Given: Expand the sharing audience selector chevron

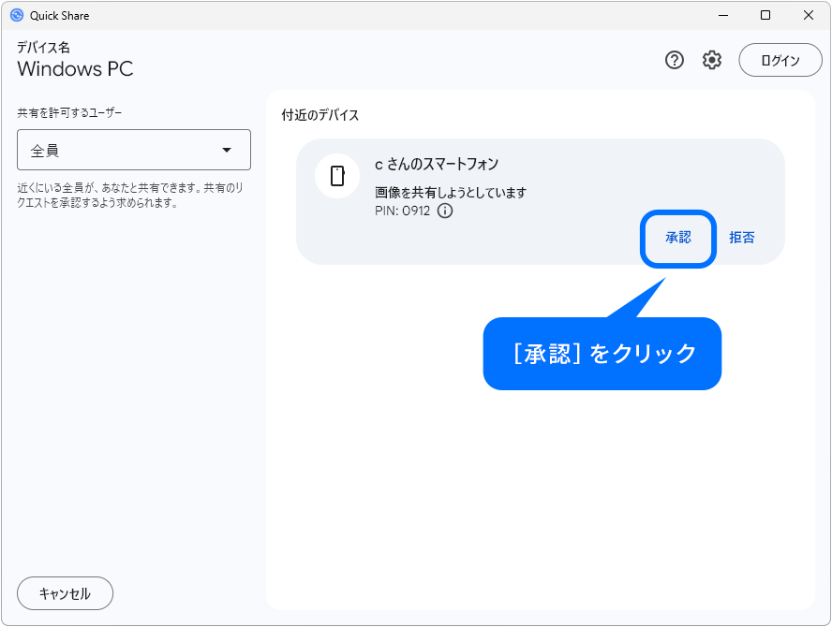Looking at the screenshot, I should point(228,150).
